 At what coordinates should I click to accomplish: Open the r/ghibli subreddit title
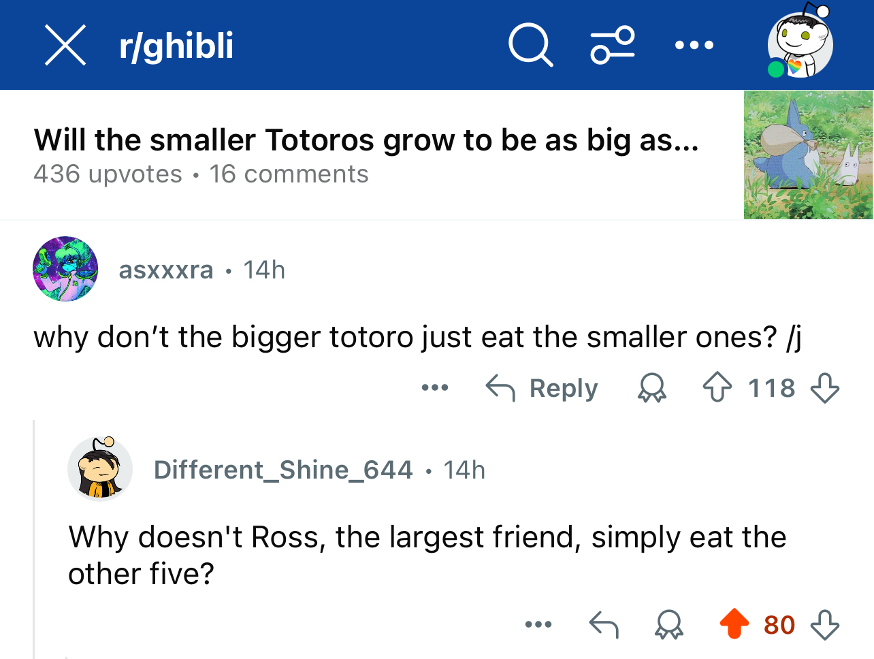[x=176, y=46]
